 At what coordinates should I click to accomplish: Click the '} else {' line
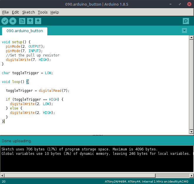pyautogui.click(x=14, y=108)
